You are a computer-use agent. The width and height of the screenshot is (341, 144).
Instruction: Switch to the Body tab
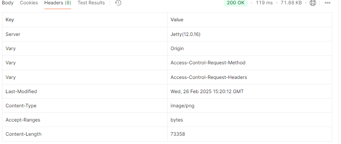coord(8,3)
